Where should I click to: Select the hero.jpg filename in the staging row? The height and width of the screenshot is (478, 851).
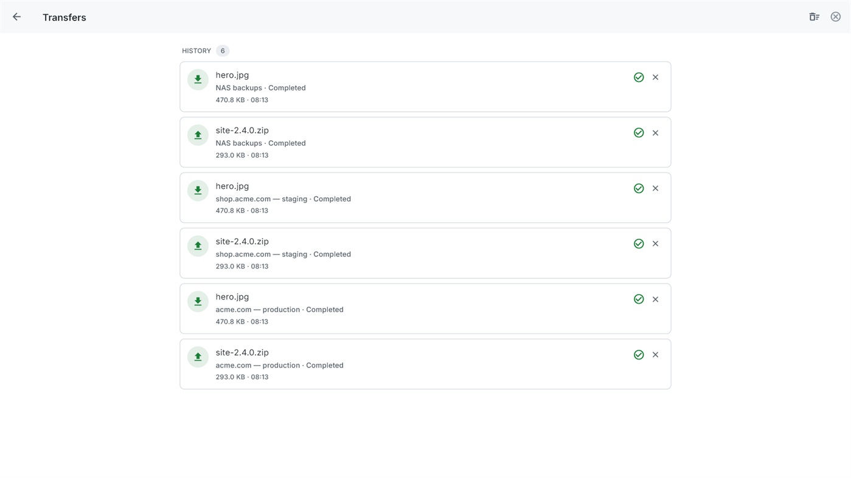click(x=232, y=186)
